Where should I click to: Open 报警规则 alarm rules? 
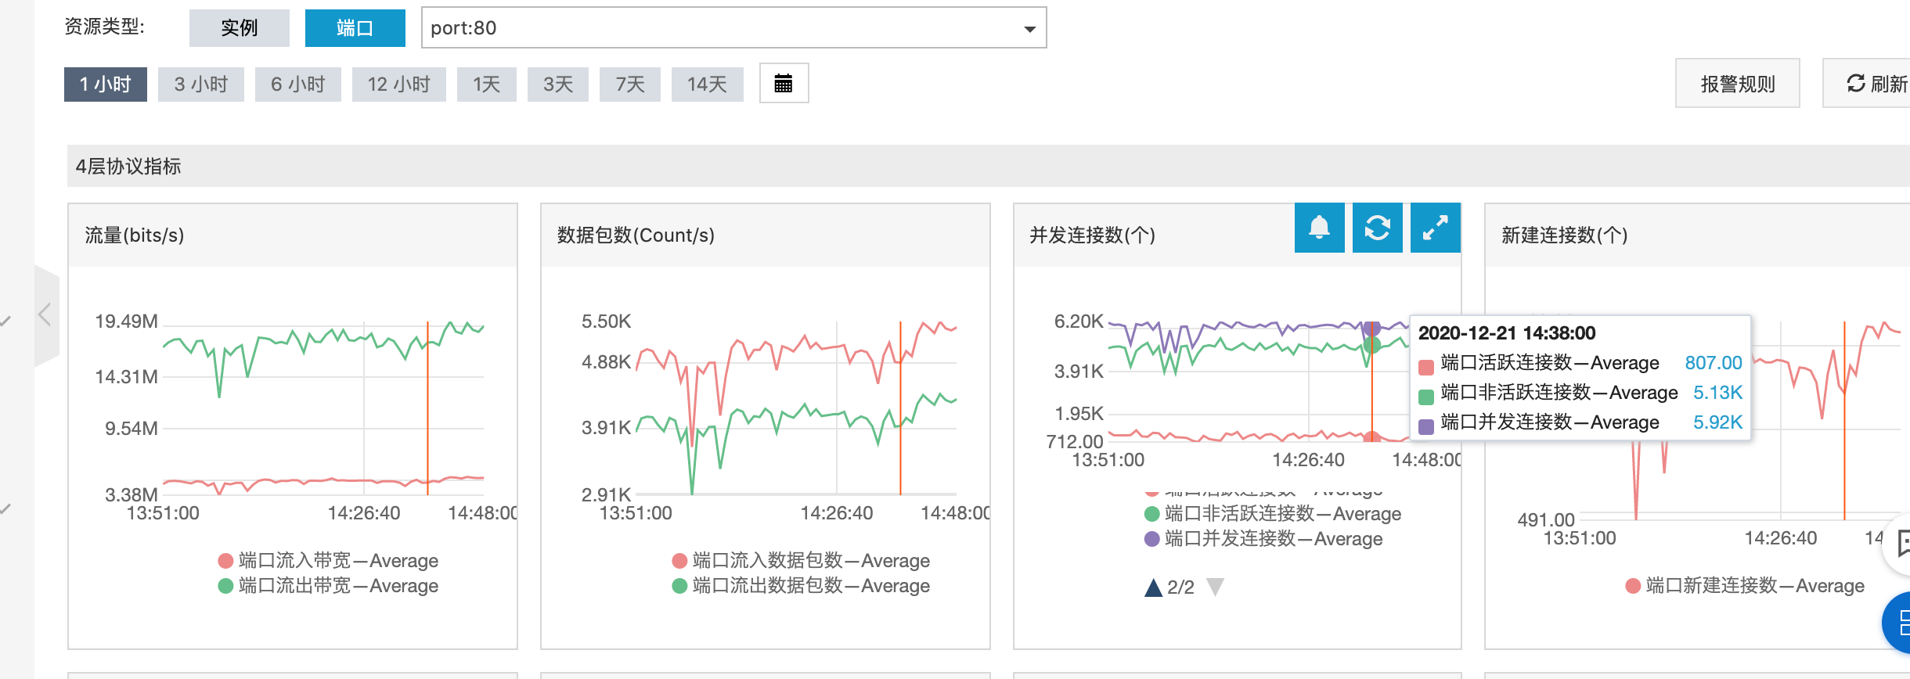point(1737,84)
